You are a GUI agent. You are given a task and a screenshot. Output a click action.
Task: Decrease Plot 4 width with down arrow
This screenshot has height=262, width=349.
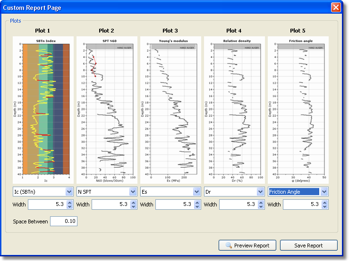tap(261, 207)
